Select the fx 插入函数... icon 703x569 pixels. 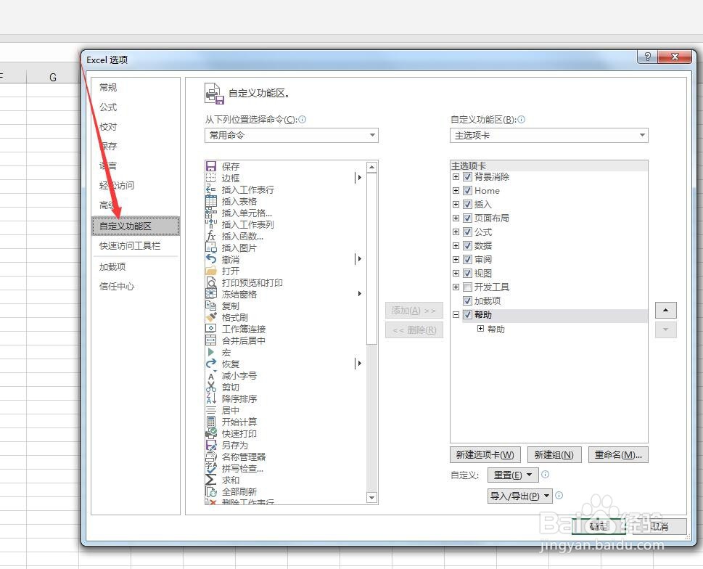click(210, 237)
